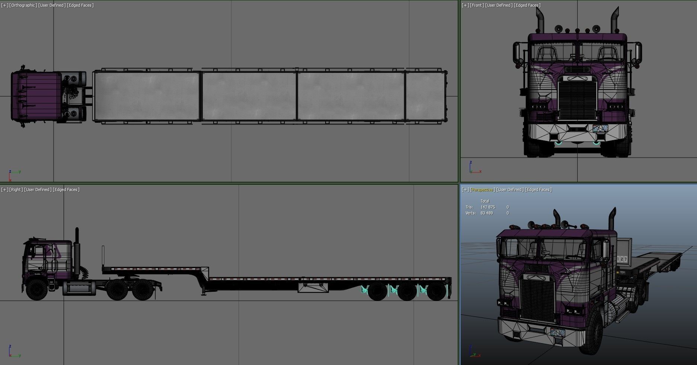
Task: Open User Defined menu in Perspective viewport
Action: click(x=510, y=190)
